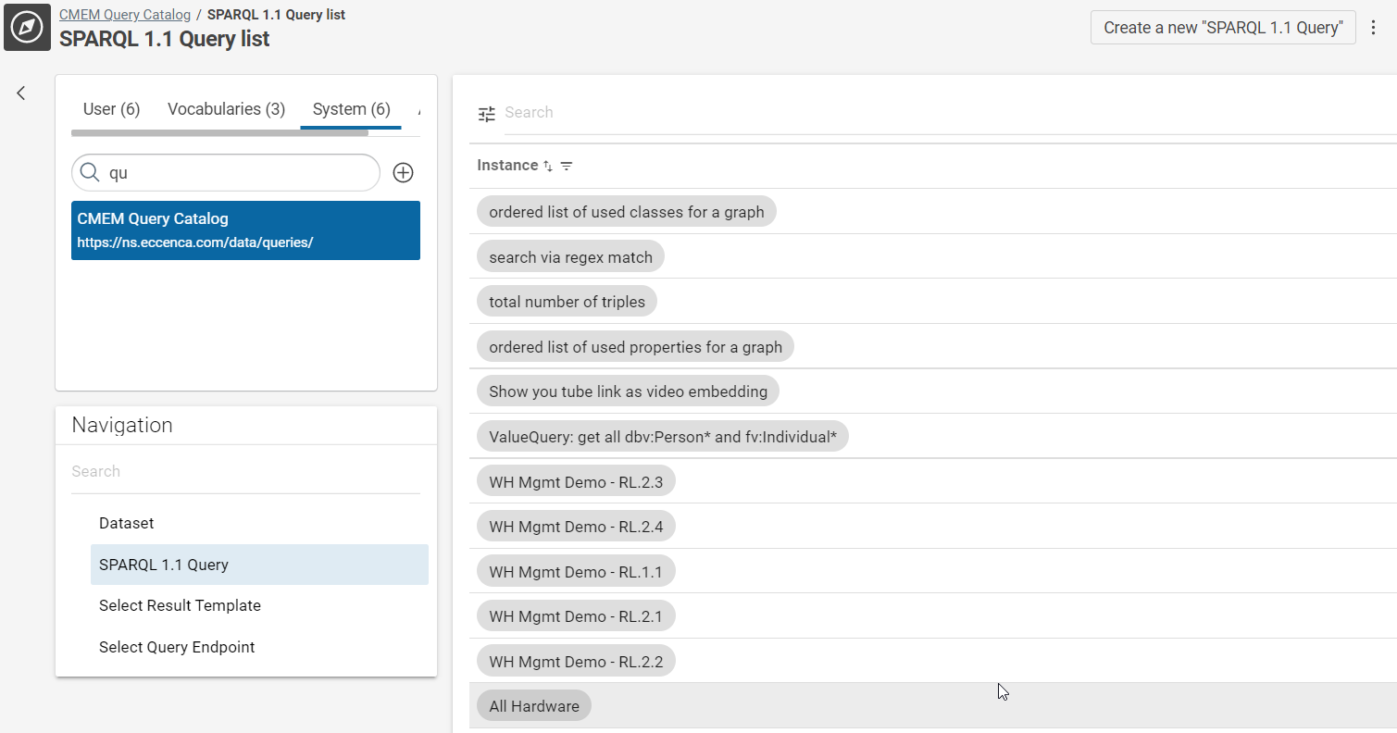Open Dataset in the Navigation list
Screen dimensions: 1397x733
(127, 523)
